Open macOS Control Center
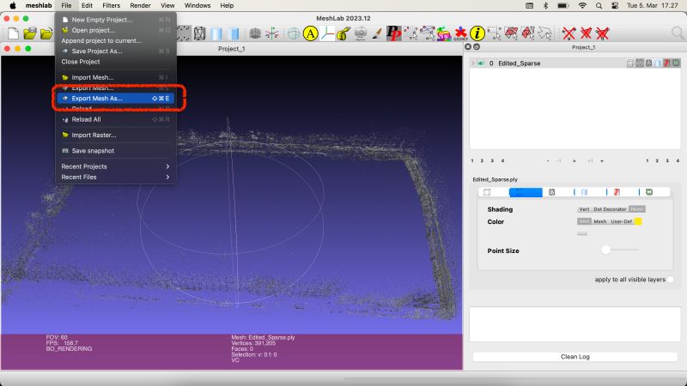Image resolution: width=687 pixels, height=386 pixels. click(x=615, y=6)
